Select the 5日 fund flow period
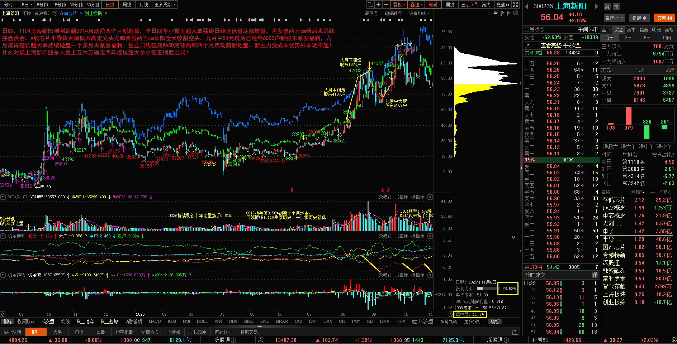The image size is (677, 344). [647, 38]
